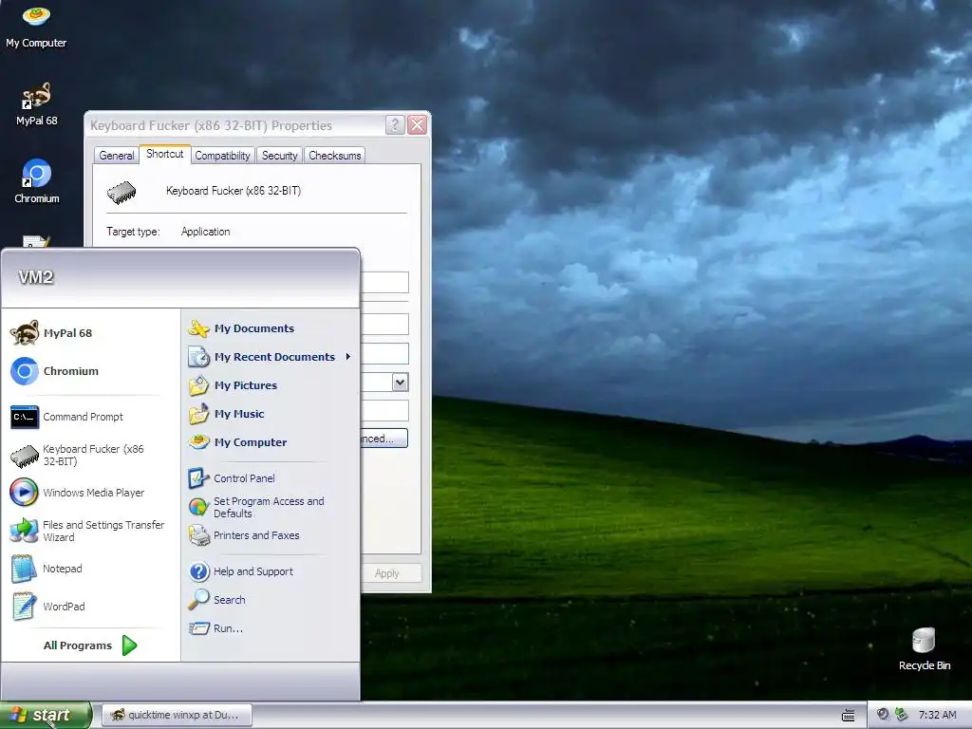Switch to the General tab
This screenshot has width=972, height=729.
tap(117, 156)
